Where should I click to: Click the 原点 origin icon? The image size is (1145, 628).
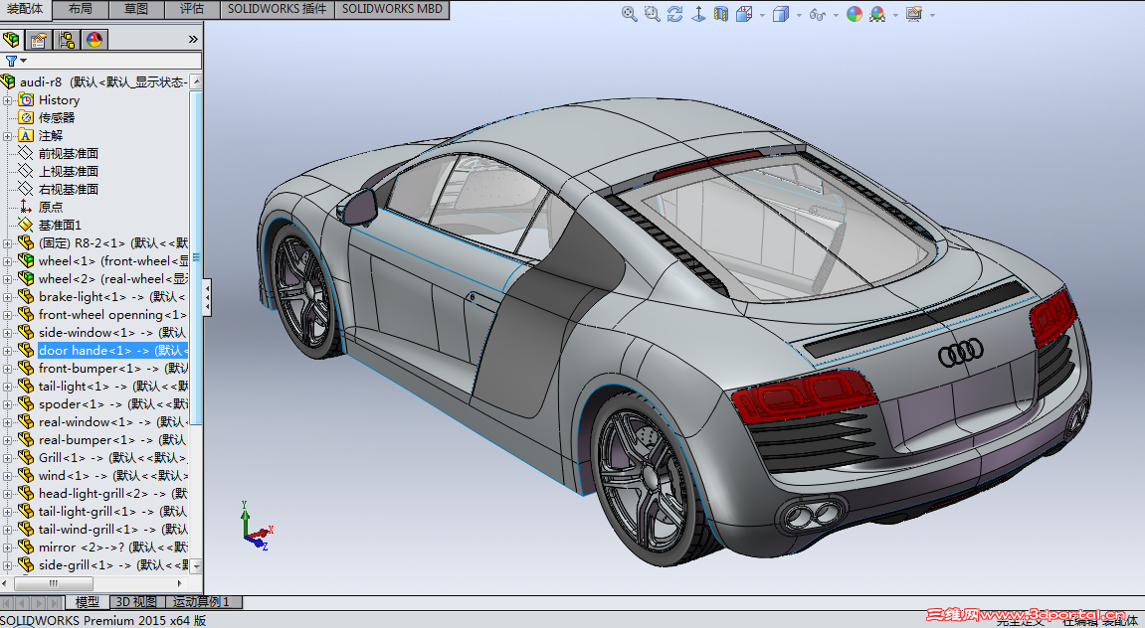(26, 207)
